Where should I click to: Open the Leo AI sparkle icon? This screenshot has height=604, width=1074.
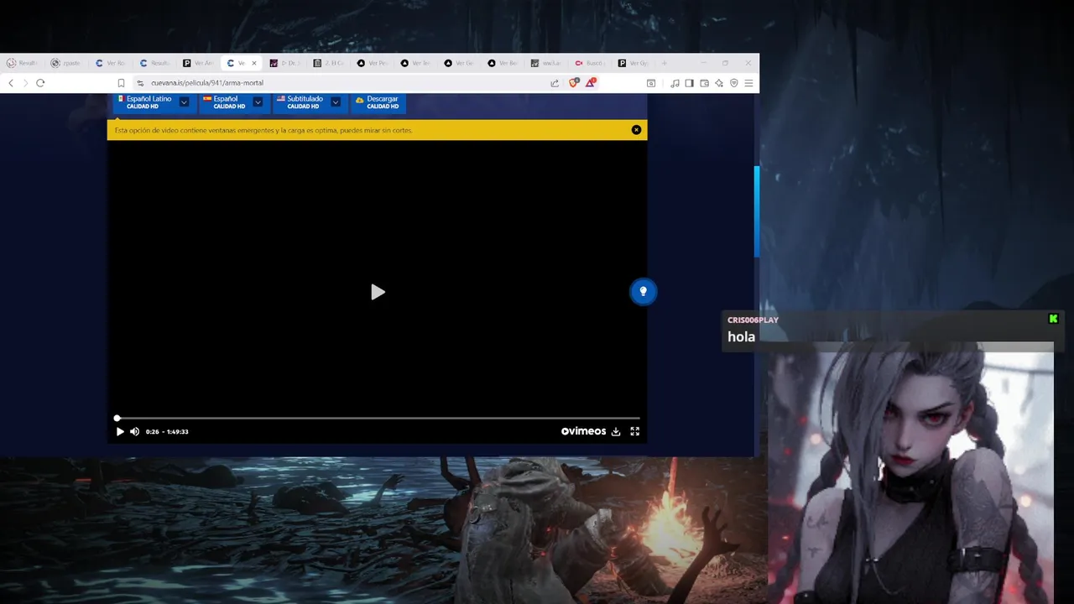(719, 83)
